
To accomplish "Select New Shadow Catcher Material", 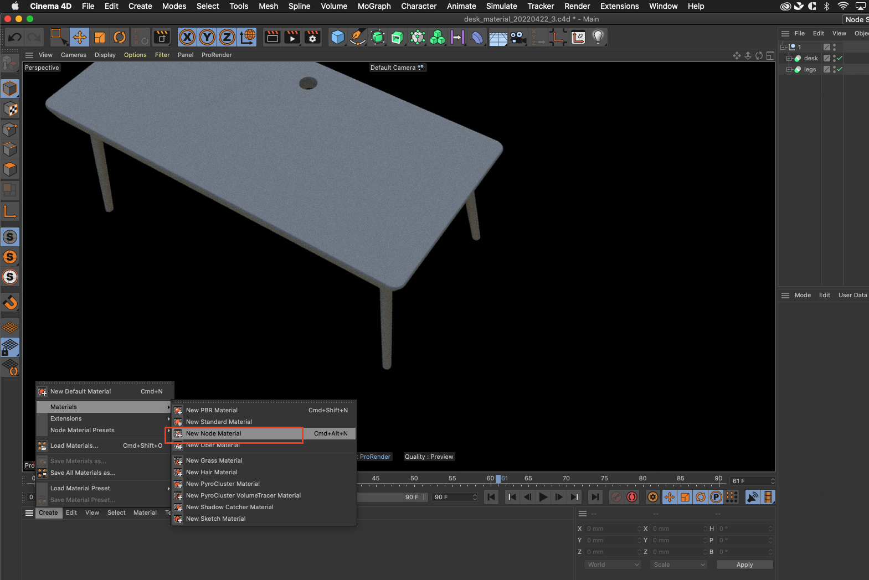I will 264,507.
